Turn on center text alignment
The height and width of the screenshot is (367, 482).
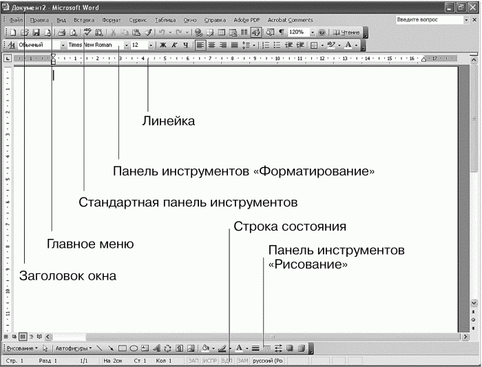[x=211, y=45]
